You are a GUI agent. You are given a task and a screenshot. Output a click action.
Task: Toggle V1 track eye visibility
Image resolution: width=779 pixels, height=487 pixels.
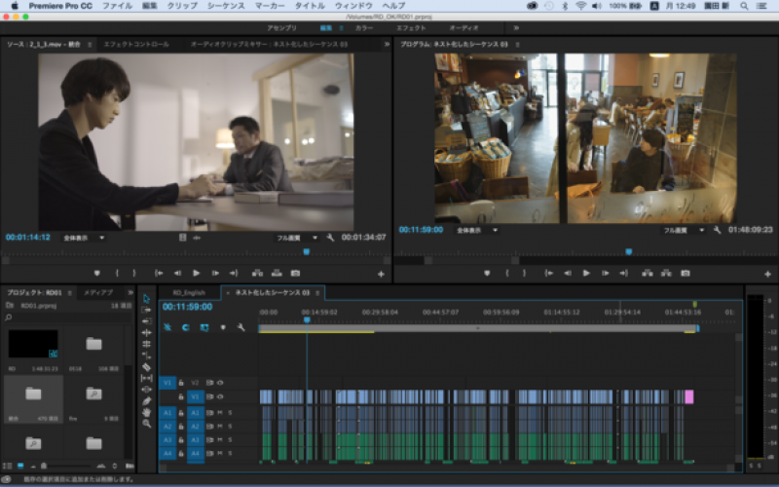coord(220,396)
